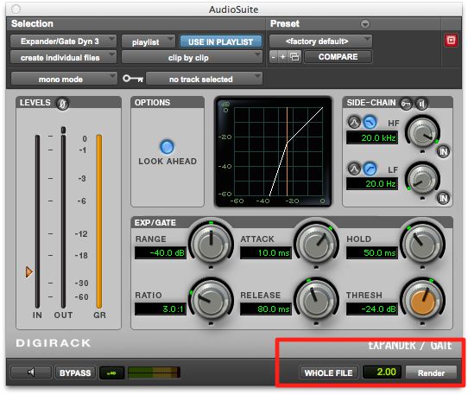Click the RANGE knob
Viewport: 468px width, 395px height.
pyautogui.click(x=211, y=244)
